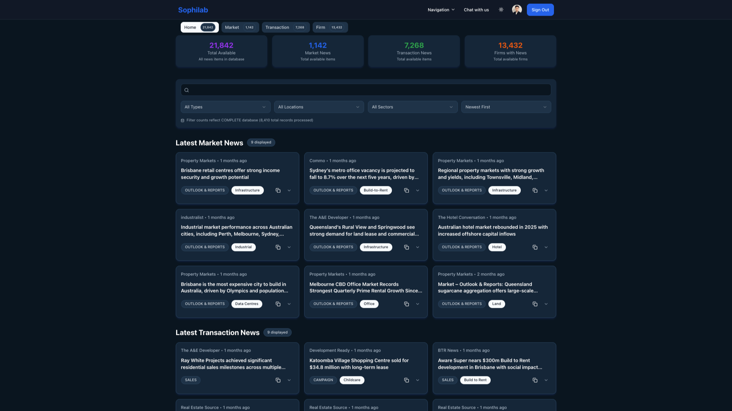Open the Chat with us link
Viewport: 732px width, 411px height.
tap(476, 10)
